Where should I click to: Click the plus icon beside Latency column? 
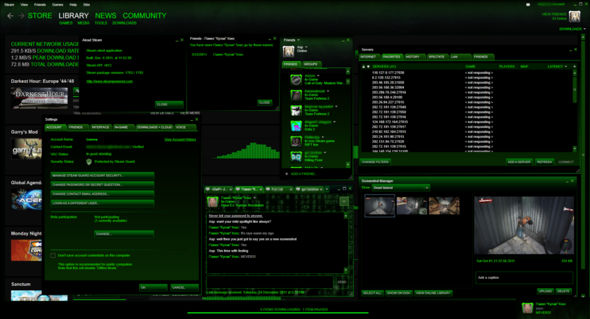(x=575, y=67)
